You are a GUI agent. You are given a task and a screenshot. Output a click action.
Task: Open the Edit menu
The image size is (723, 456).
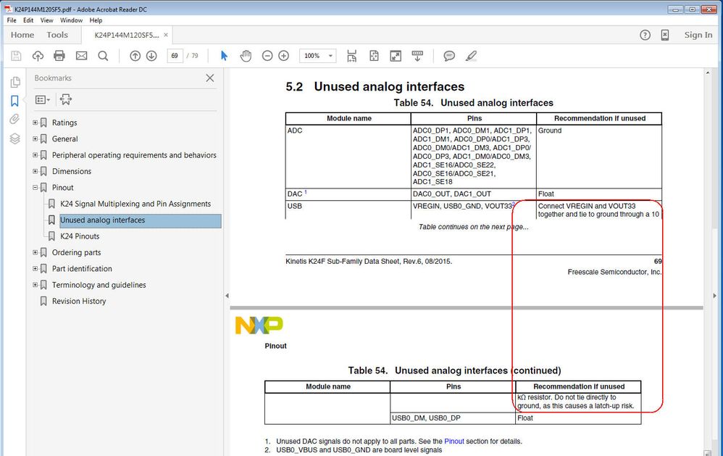(28, 20)
